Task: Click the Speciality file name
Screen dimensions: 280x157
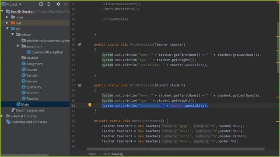Action: [34, 87]
